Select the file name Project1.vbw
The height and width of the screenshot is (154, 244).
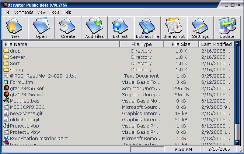pyautogui.click(x=25, y=132)
